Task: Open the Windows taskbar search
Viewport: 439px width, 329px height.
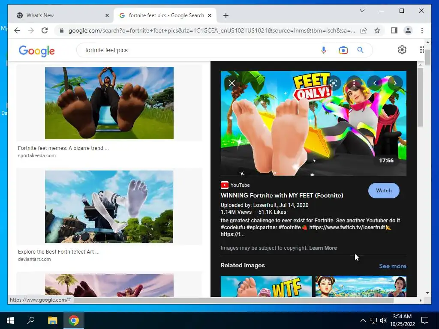Action: click(x=31, y=320)
